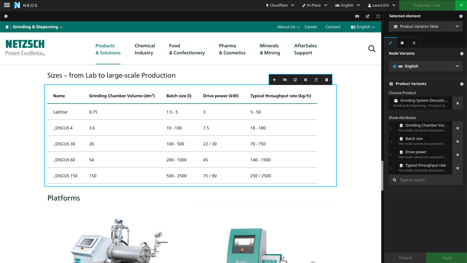Focus the Type to search attribute field
Image resolution: width=467 pixels, height=263 pixels.
click(426, 180)
